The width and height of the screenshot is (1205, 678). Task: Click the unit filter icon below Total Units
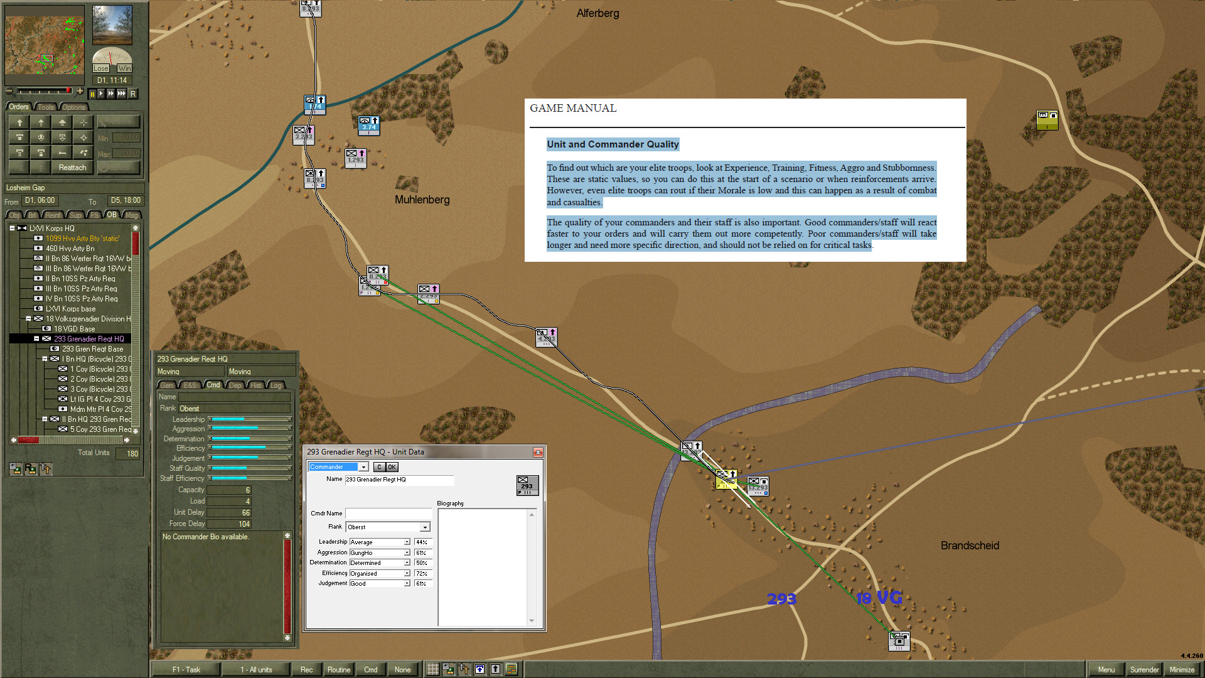(16, 469)
